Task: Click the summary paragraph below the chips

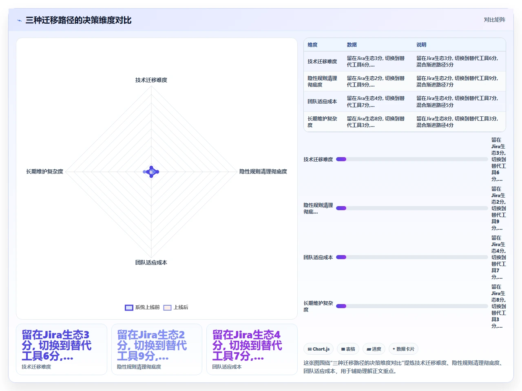Action: [404, 367]
